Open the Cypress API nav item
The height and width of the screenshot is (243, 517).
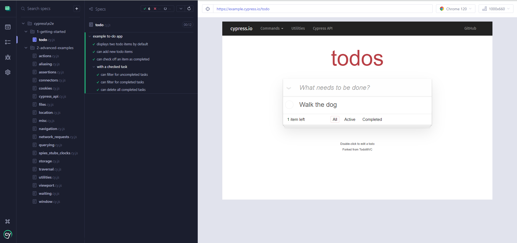pos(323,28)
